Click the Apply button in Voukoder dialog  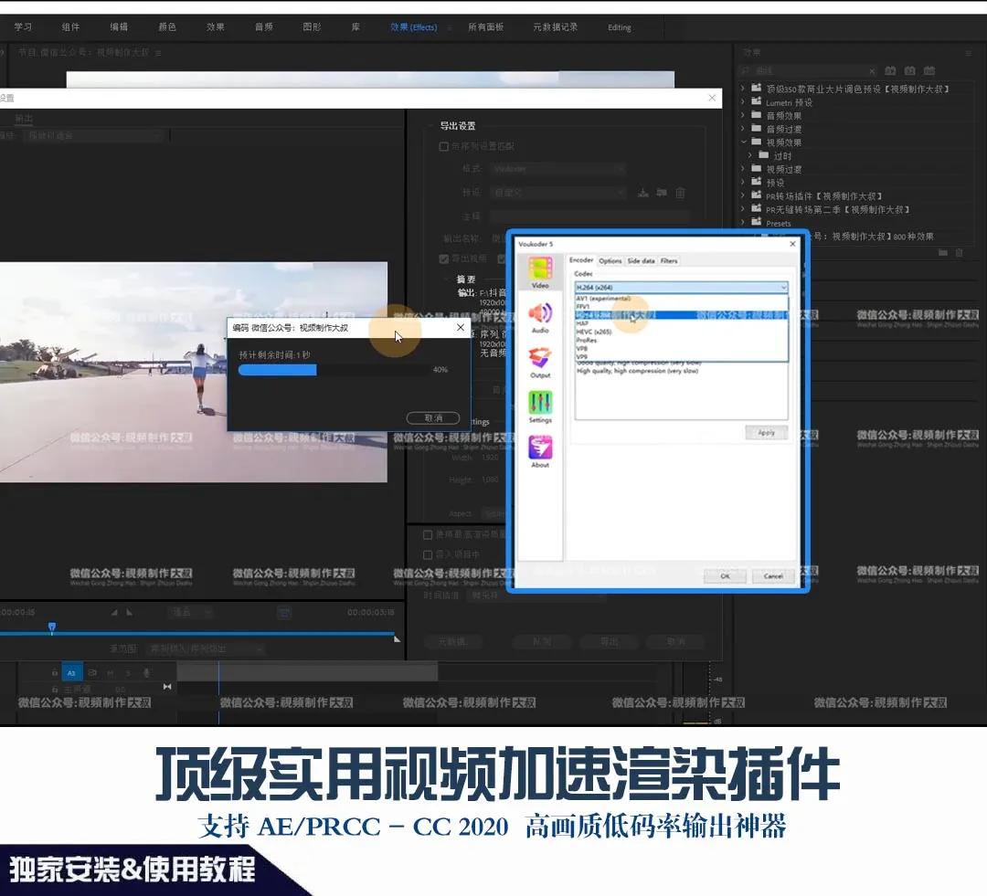[767, 432]
